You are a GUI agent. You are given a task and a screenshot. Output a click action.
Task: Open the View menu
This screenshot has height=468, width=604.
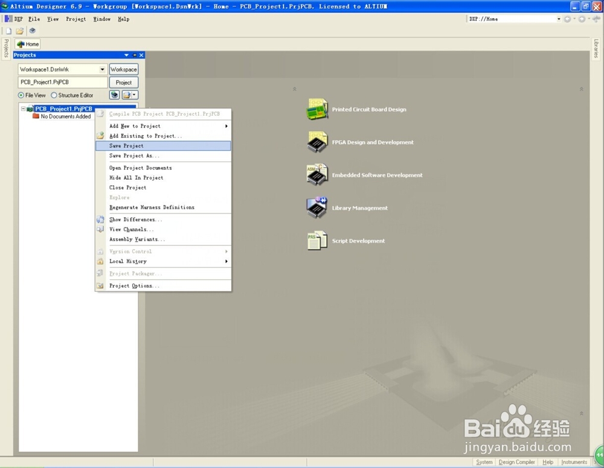tap(53, 19)
